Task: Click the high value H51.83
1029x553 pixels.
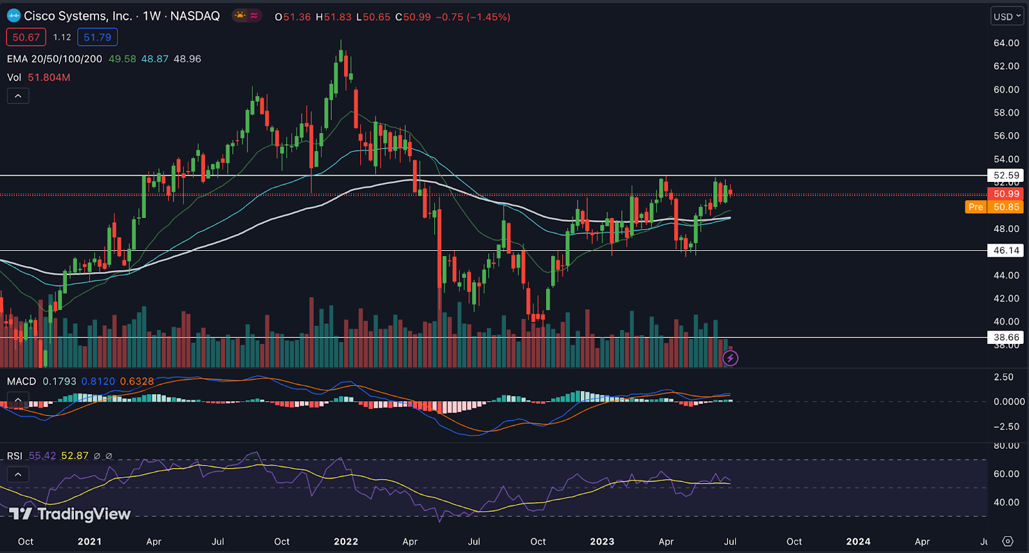Action: point(334,17)
